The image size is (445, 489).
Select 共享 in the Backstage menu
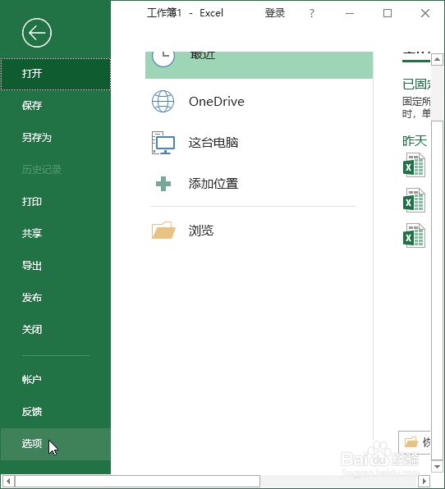[56, 233]
